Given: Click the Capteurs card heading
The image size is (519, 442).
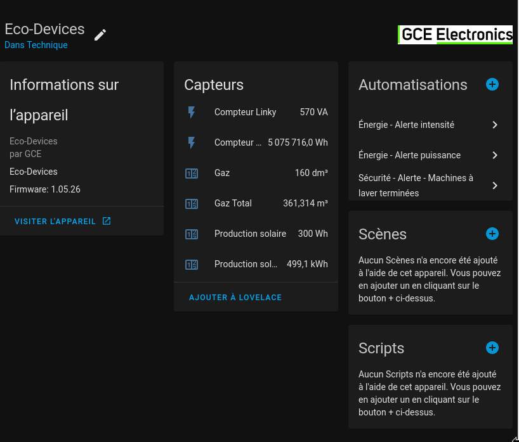Looking at the screenshot, I should (x=214, y=85).
